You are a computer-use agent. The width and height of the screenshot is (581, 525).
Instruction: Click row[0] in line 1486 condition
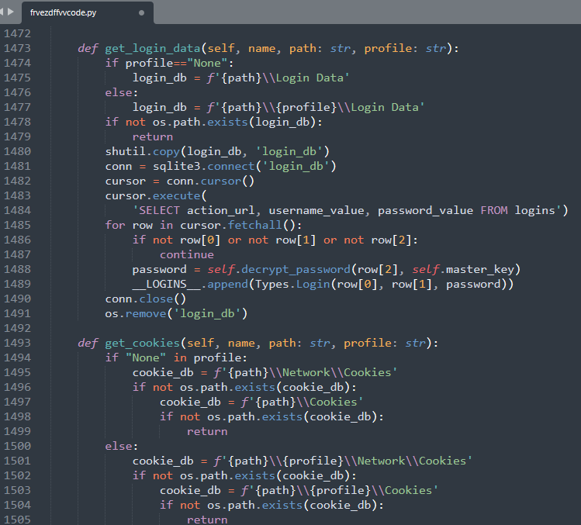pos(200,240)
